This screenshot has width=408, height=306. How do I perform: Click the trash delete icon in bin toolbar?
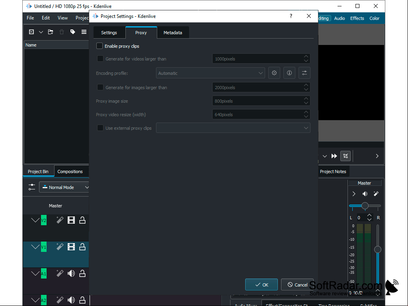click(62, 32)
